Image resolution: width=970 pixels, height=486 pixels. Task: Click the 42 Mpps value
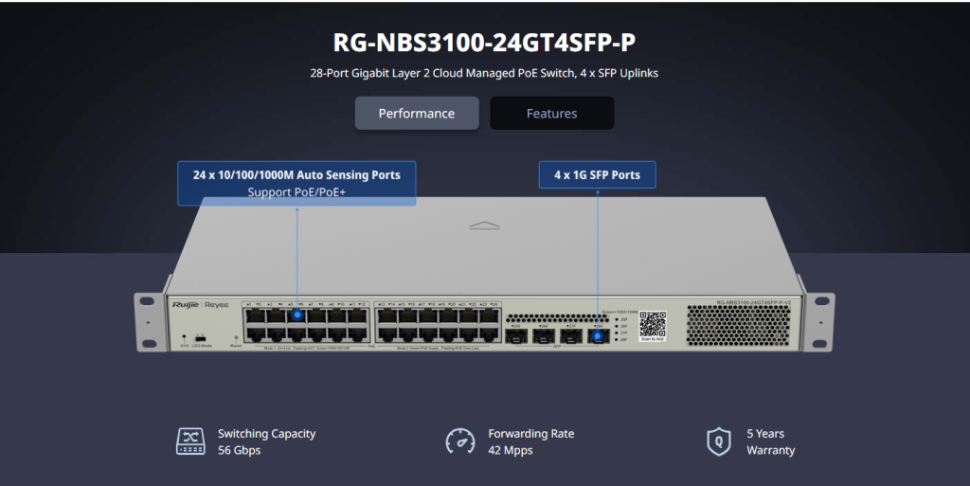[511, 450]
